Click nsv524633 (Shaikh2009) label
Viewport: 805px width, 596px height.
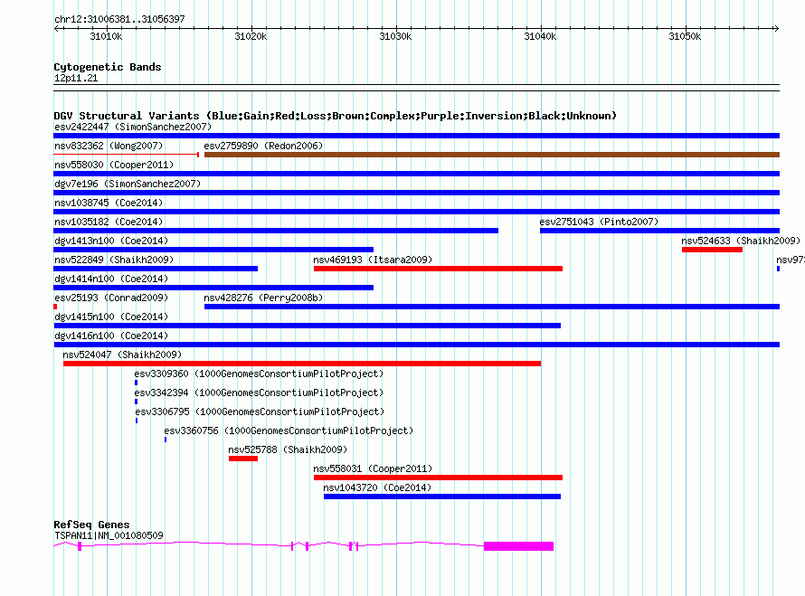pos(741,241)
